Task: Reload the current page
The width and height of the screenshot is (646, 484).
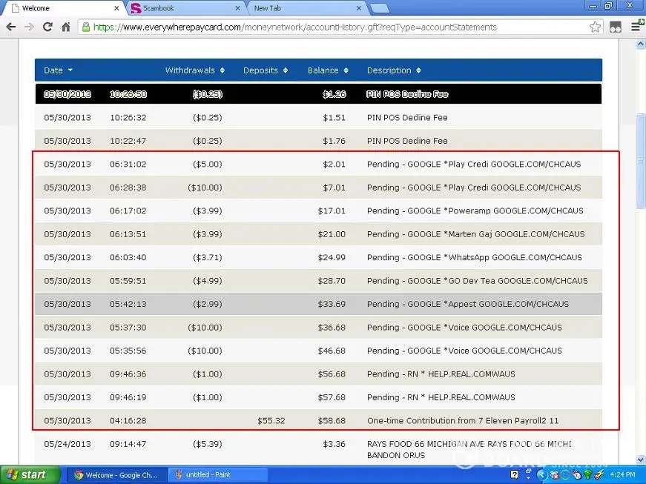Action: (47, 27)
